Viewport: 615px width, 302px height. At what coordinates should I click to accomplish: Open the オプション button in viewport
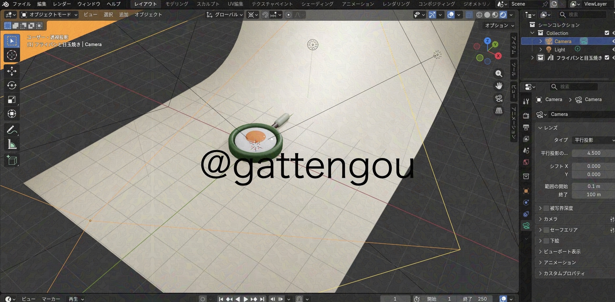click(x=499, y=25)
